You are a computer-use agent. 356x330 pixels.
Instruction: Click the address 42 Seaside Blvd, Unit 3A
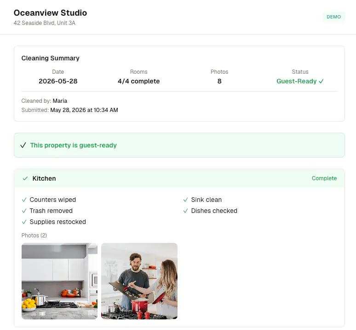pyautogui.click(x=45, y=23)
